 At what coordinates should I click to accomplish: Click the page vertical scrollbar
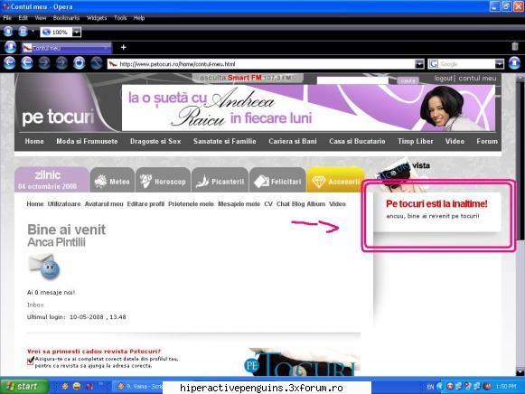point(520,224)
